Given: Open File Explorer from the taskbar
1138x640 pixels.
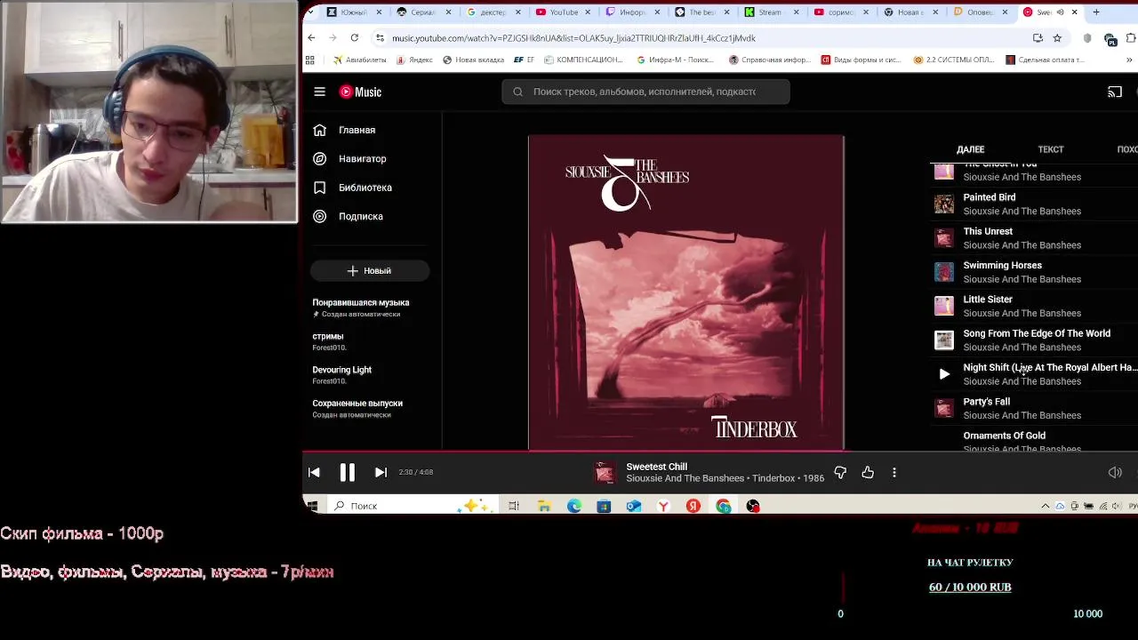Looking at the screenshot, I should tap(544, 506).
